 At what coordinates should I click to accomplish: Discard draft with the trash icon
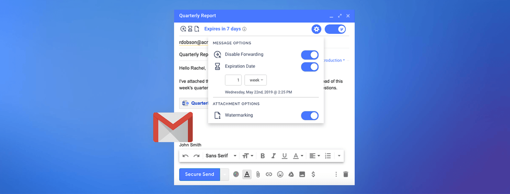pyautogui.click(x=346, y=174)
